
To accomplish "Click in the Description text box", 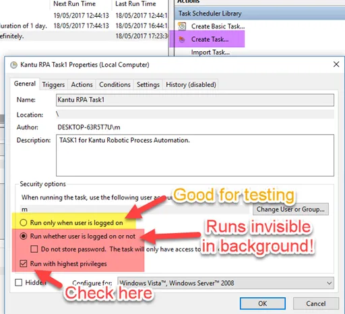I will (x=195, y=155).
